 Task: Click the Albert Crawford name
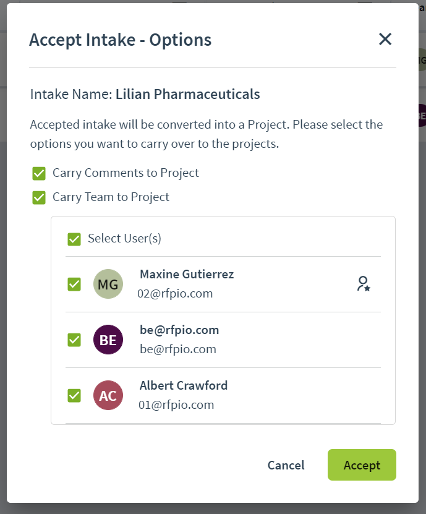pyautogui.click(x=184, y=385)
